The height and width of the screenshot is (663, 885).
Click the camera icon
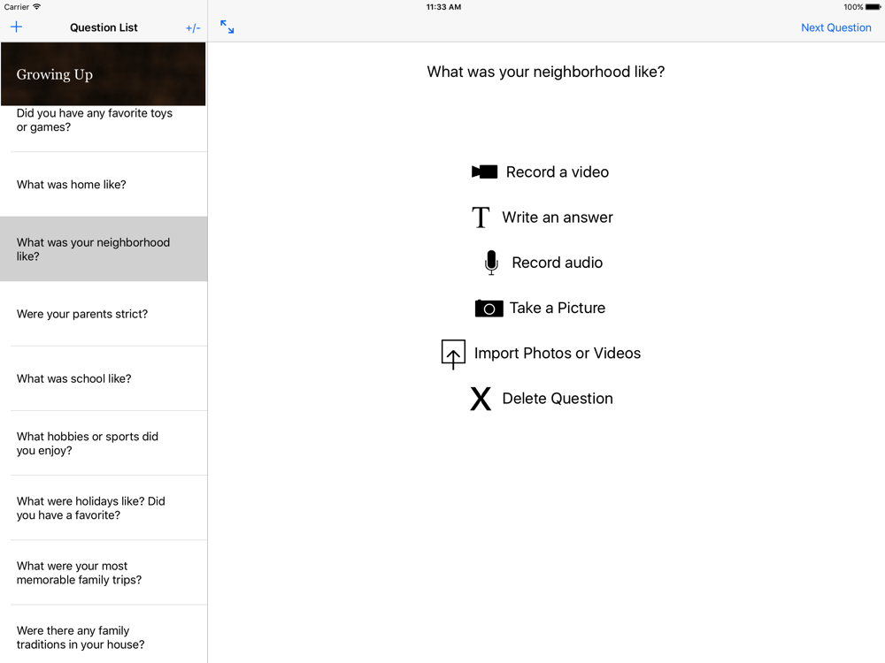[x=489, y=309]
